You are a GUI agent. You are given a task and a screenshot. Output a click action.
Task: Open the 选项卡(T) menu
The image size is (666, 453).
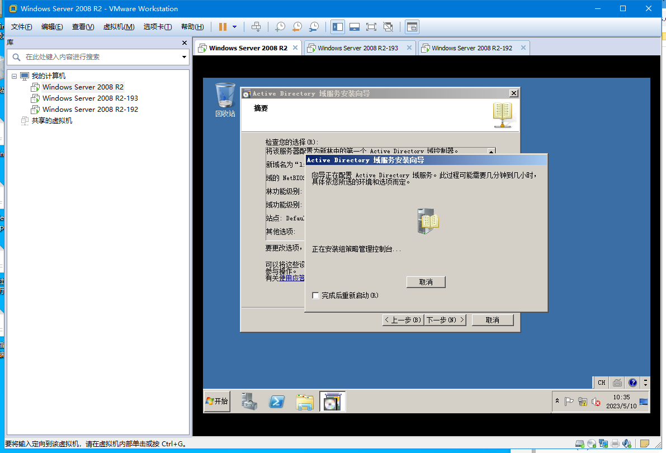pyautogui.click(x=158, y=27)
